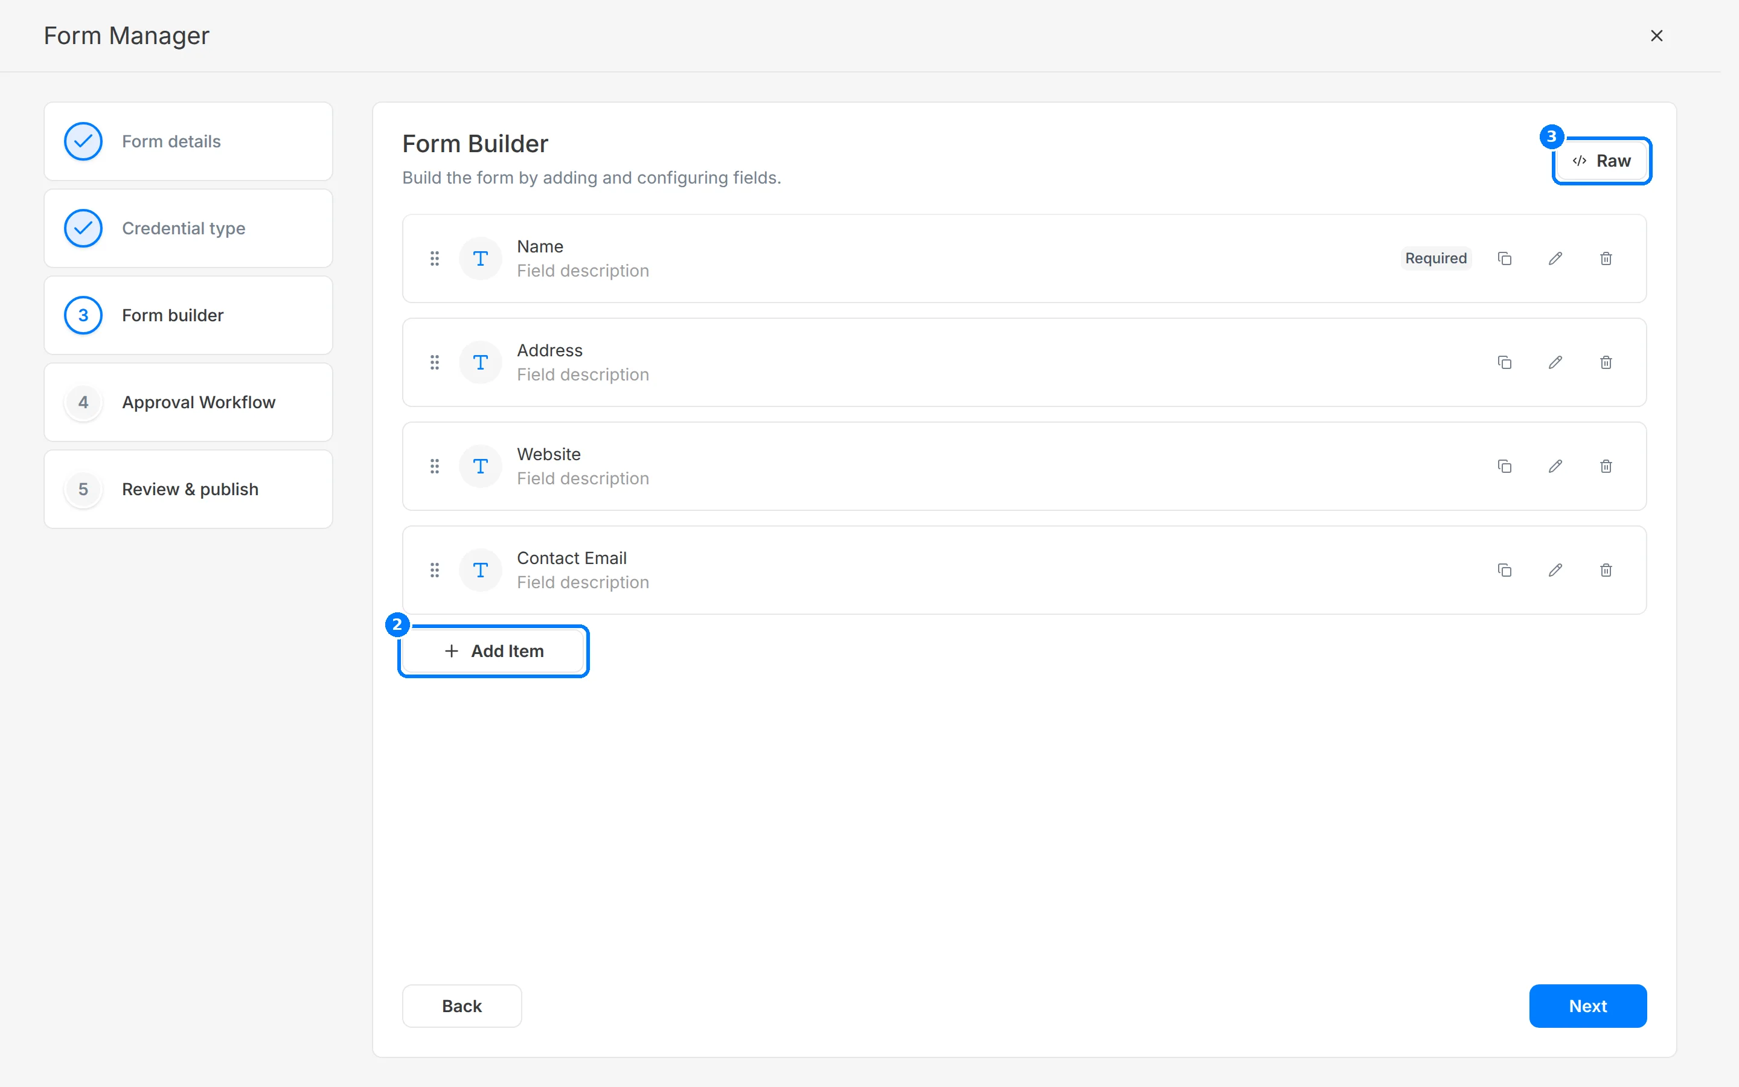1739x1087 pixels.
Task: Click the text type icon for Name
Action: tap(480, 258)
